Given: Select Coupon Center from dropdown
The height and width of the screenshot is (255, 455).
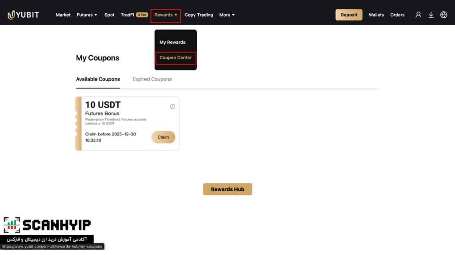Looking at the screenshot, I should click(x=176, y=58).
